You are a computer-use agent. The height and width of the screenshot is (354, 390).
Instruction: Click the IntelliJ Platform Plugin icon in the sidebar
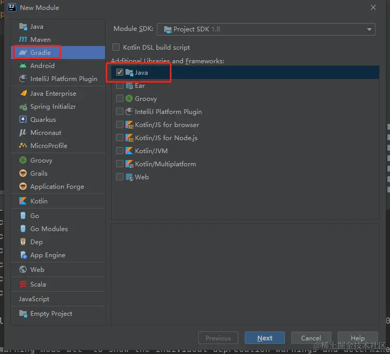tap(23, 78)
